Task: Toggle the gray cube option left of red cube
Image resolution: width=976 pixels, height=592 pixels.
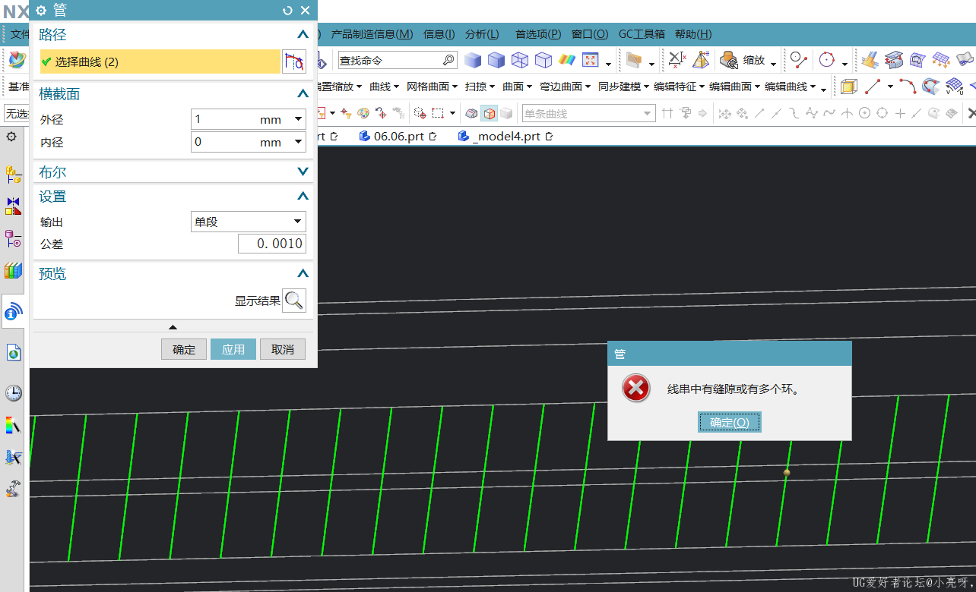Action: [x=472, y=113]
